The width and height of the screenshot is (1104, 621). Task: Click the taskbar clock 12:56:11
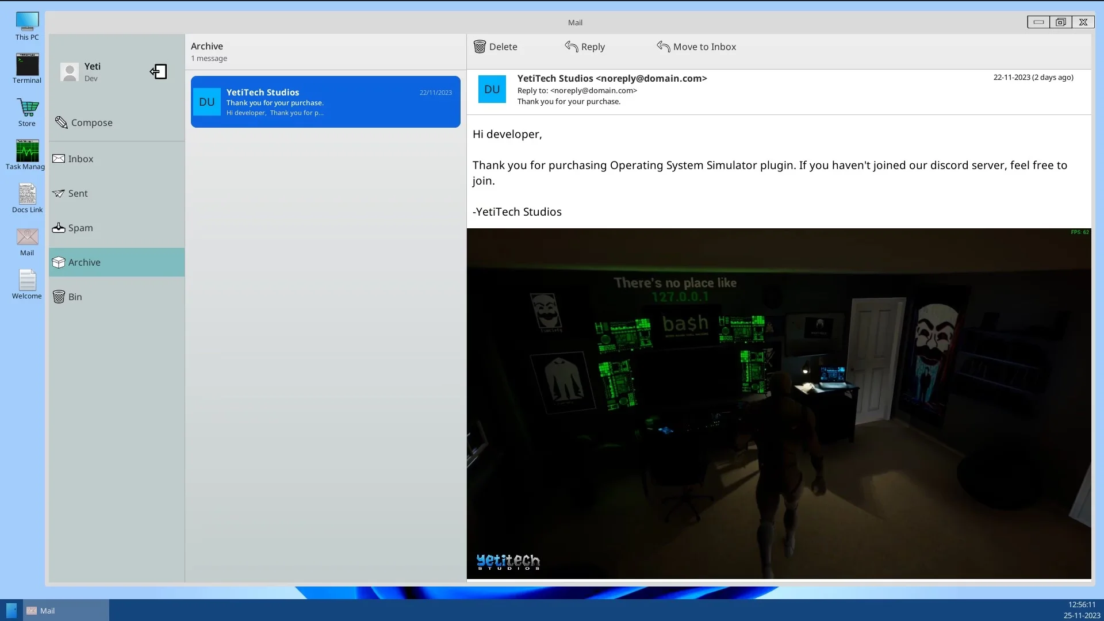1082,604
